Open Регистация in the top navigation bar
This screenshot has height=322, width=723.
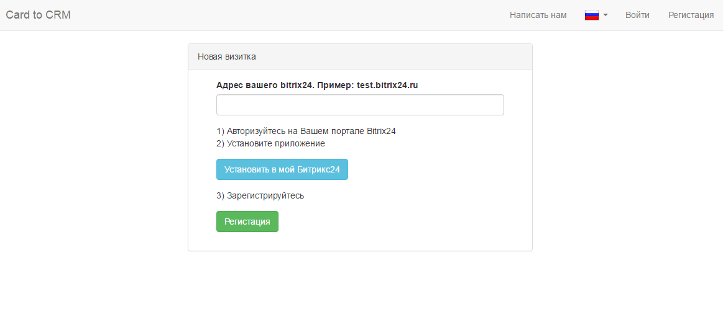tap(691, 15)
